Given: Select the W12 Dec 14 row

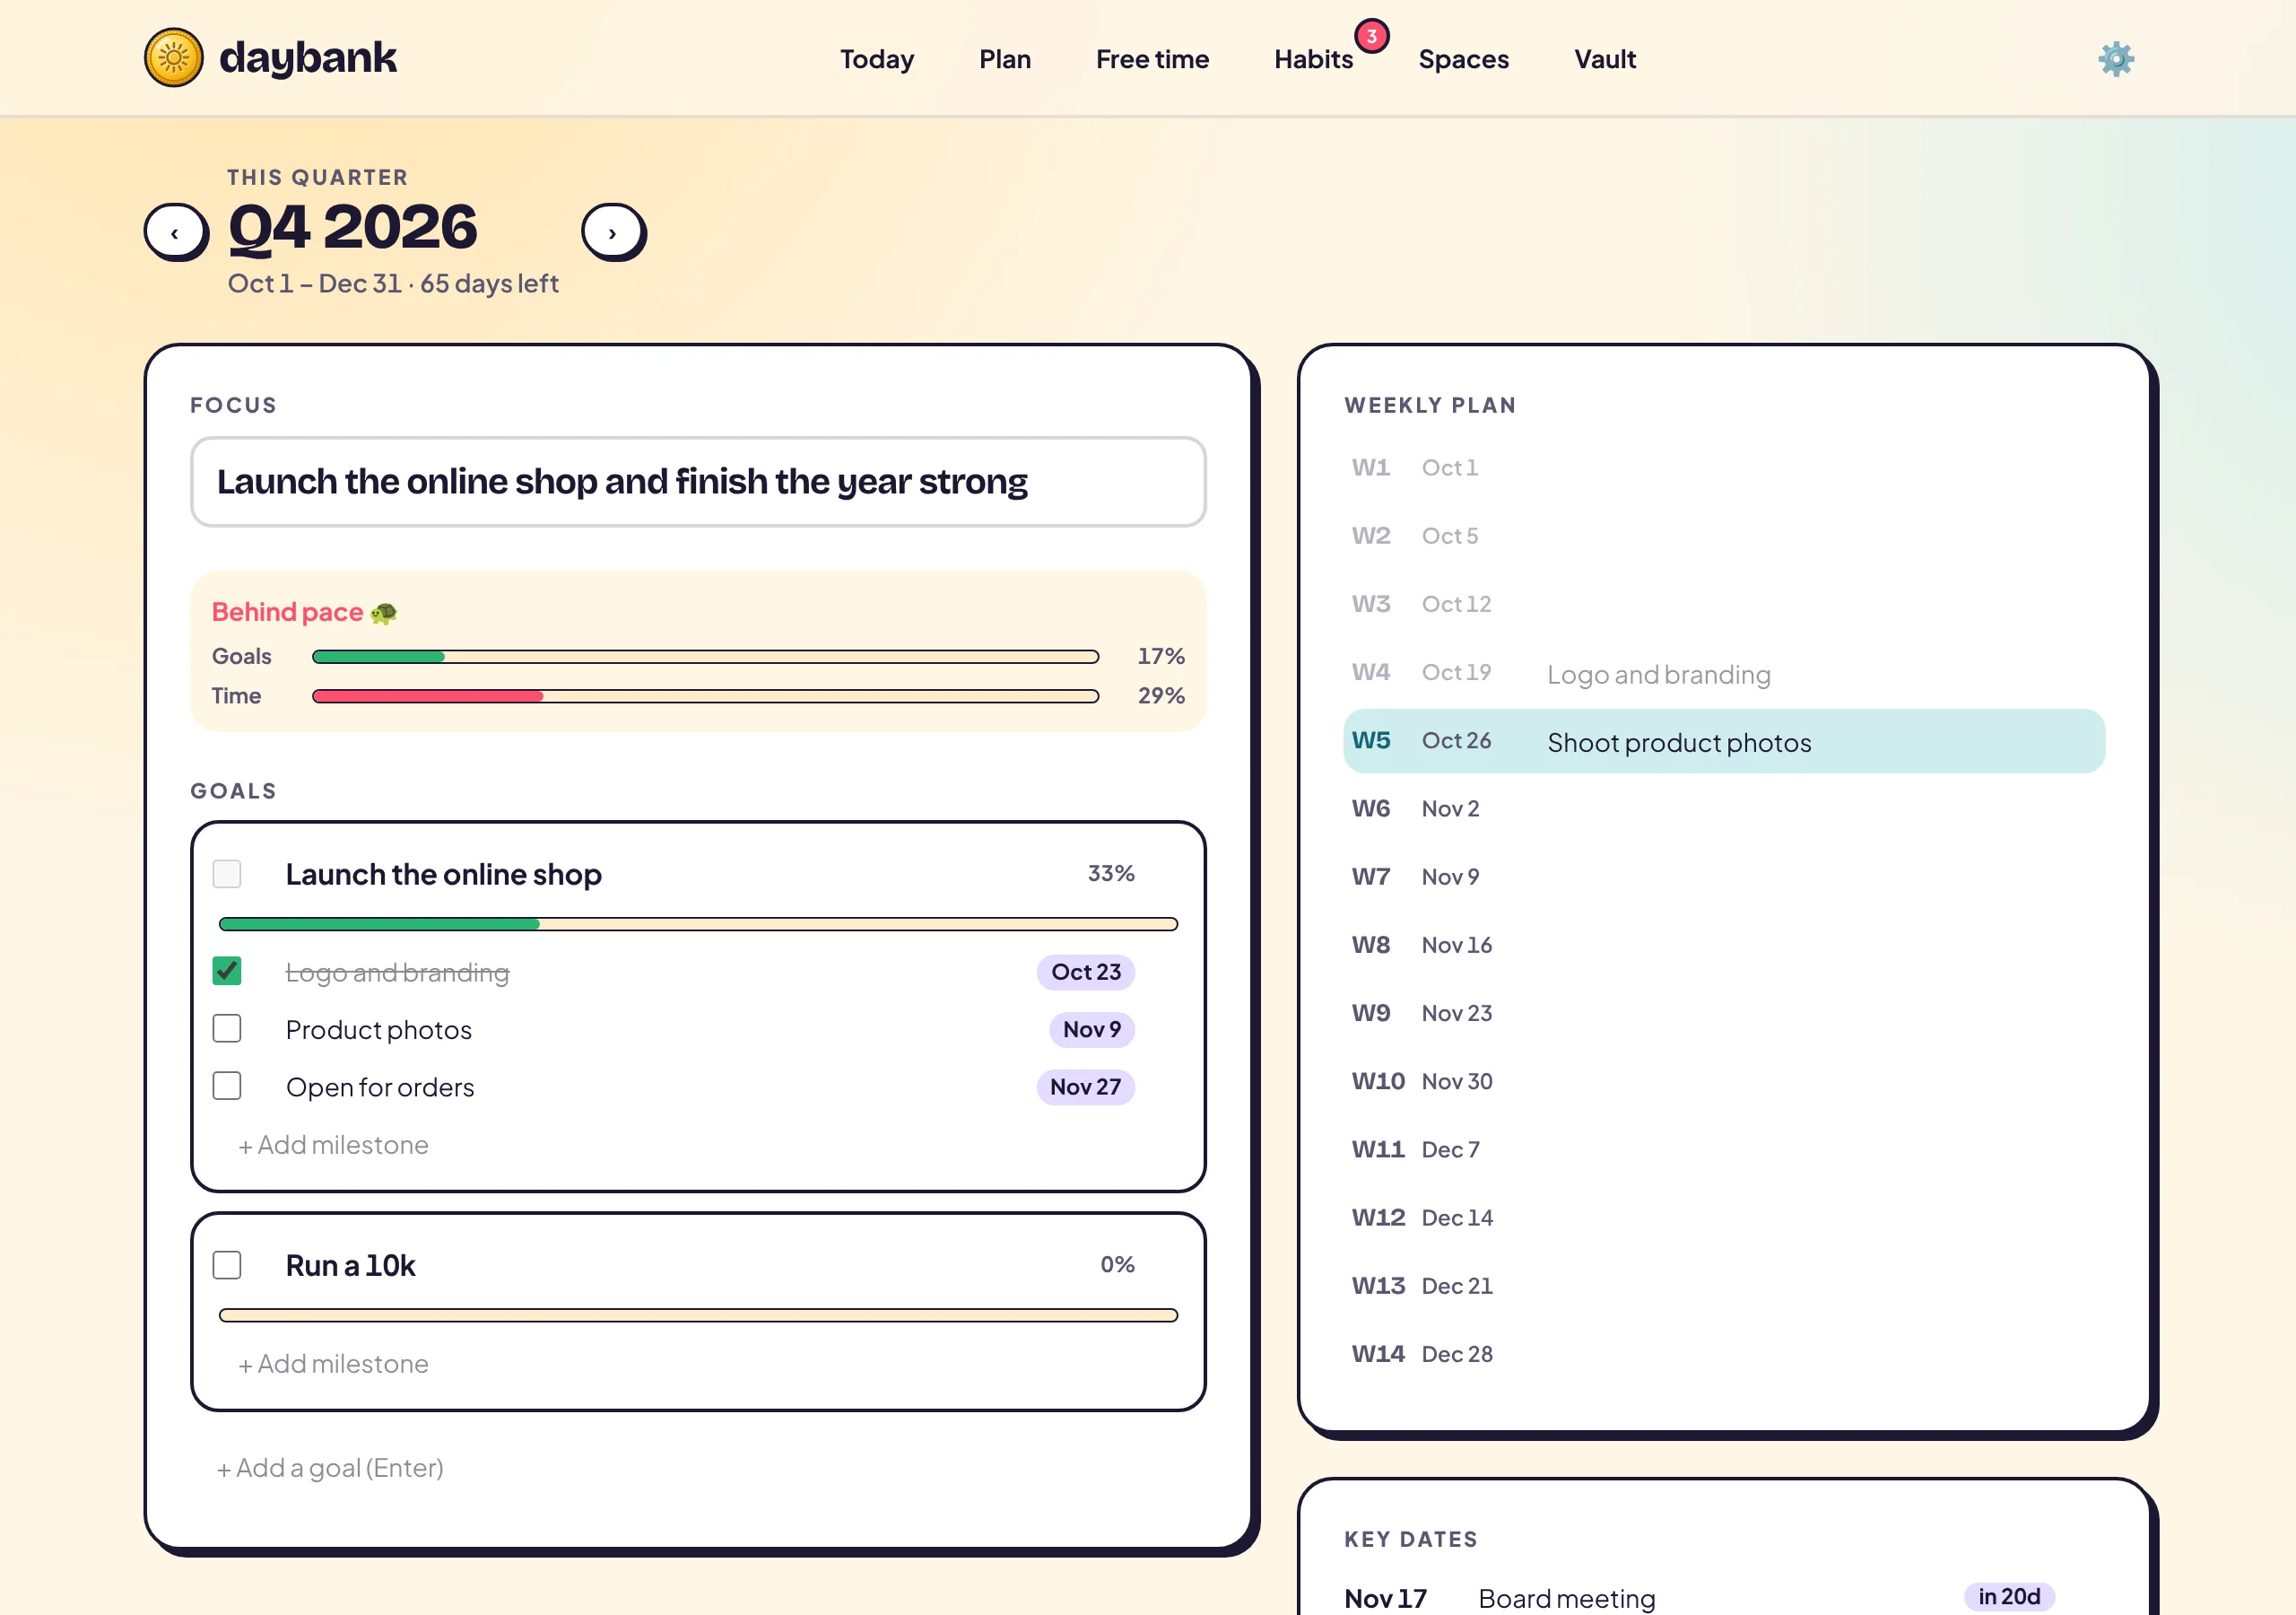Looking at the screenshot, I should pos(1724,1218).
